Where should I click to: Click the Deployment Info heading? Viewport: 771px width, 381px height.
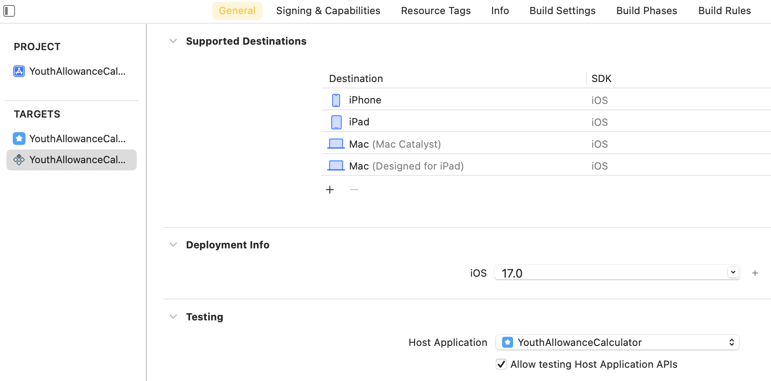pos(228,245)
